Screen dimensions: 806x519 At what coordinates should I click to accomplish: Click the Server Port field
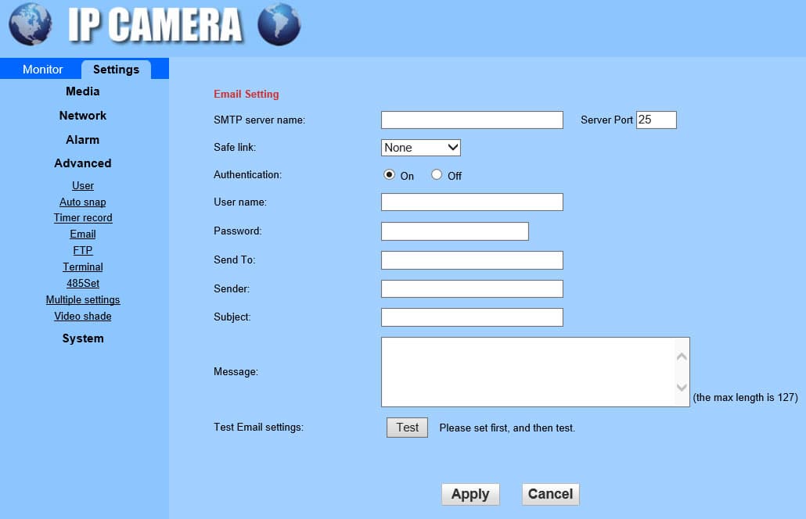pyautogui.click(x=657, y=120)
